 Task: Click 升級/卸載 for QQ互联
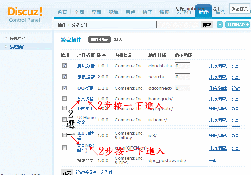tap(218, 88)
